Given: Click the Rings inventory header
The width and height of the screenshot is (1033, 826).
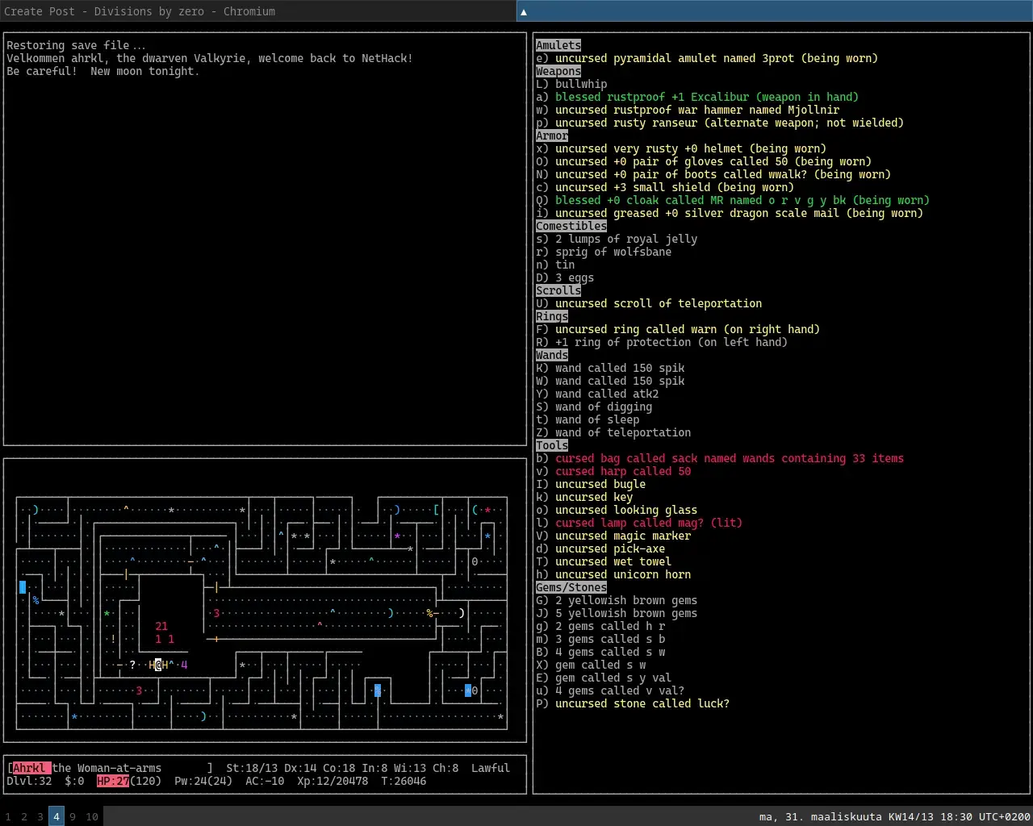Looking at the screenshot, I should pyautogui.click(x=552, y=316).
